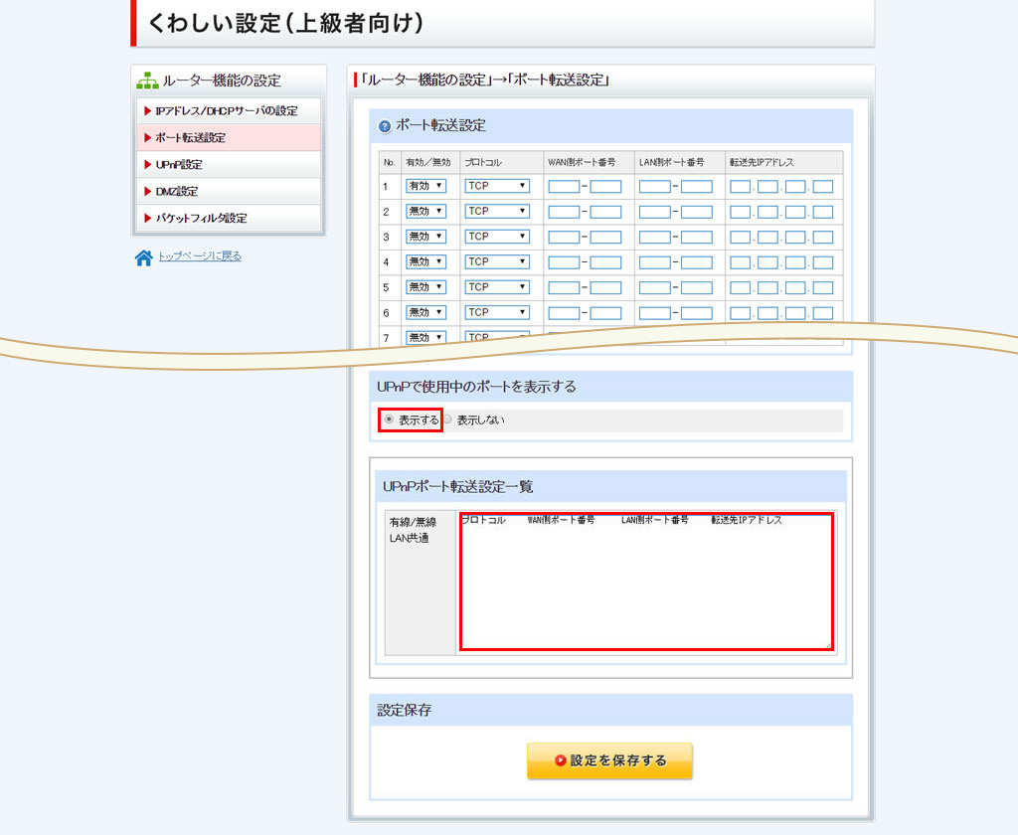Select the 表示しない radio button
Viewport: 1018px width, 835px height.
(x=447, y=419)
